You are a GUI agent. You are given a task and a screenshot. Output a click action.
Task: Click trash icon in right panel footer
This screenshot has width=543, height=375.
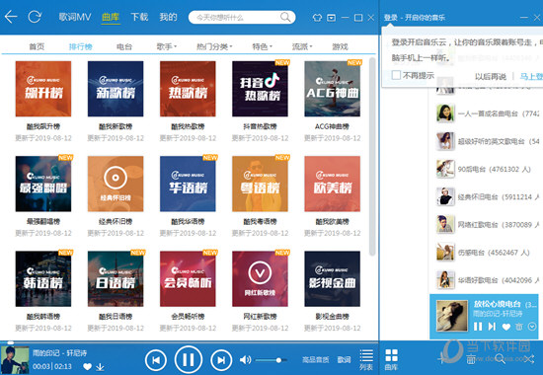[x=471, y=359]
